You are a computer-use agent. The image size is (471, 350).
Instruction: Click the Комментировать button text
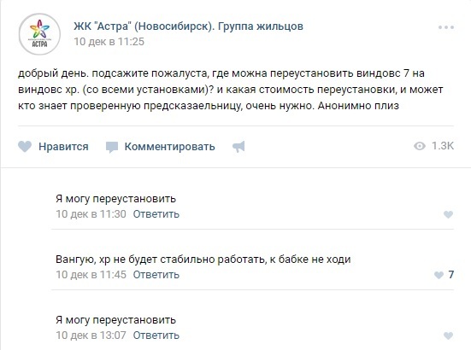170,146
